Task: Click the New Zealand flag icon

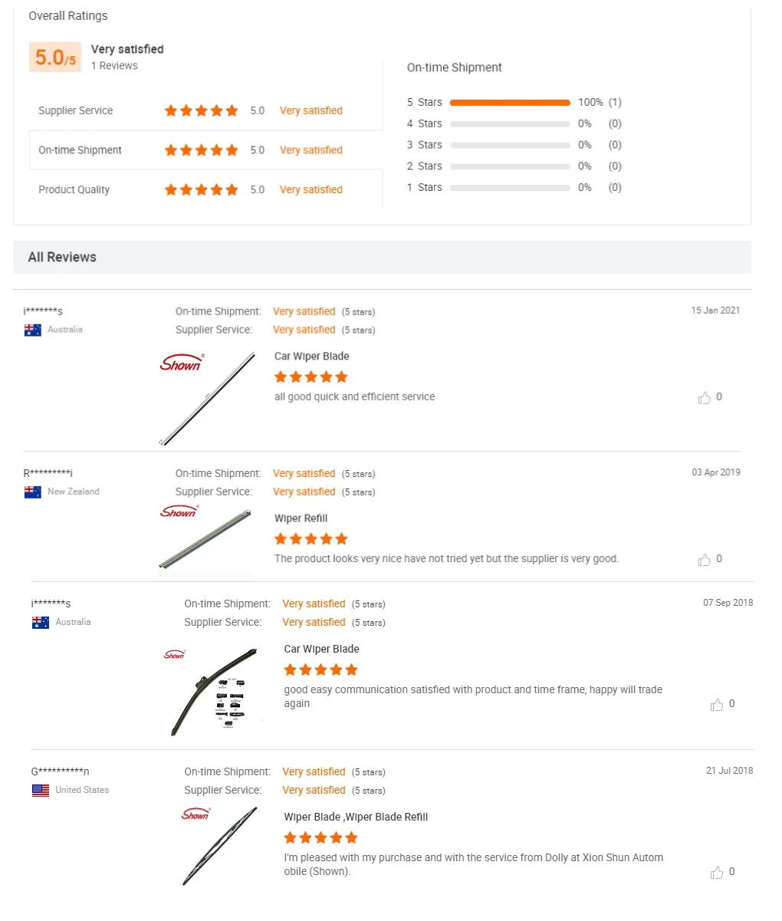Action: [33, 491]
